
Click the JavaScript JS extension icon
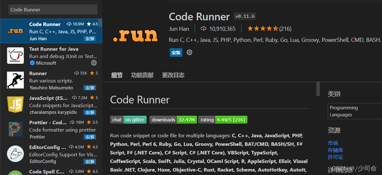tap(15, 105)
